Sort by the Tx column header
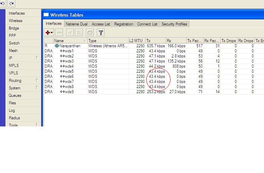Viewport: 264px width, 173px height. pos(156,40)
